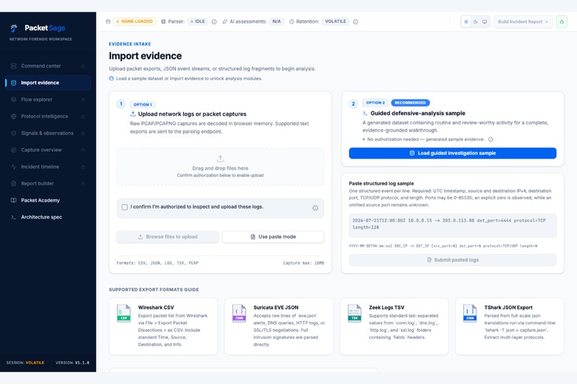Click the OPTION 1 label
This screenshot has width=577, height=384.
[x=142, y=104]
